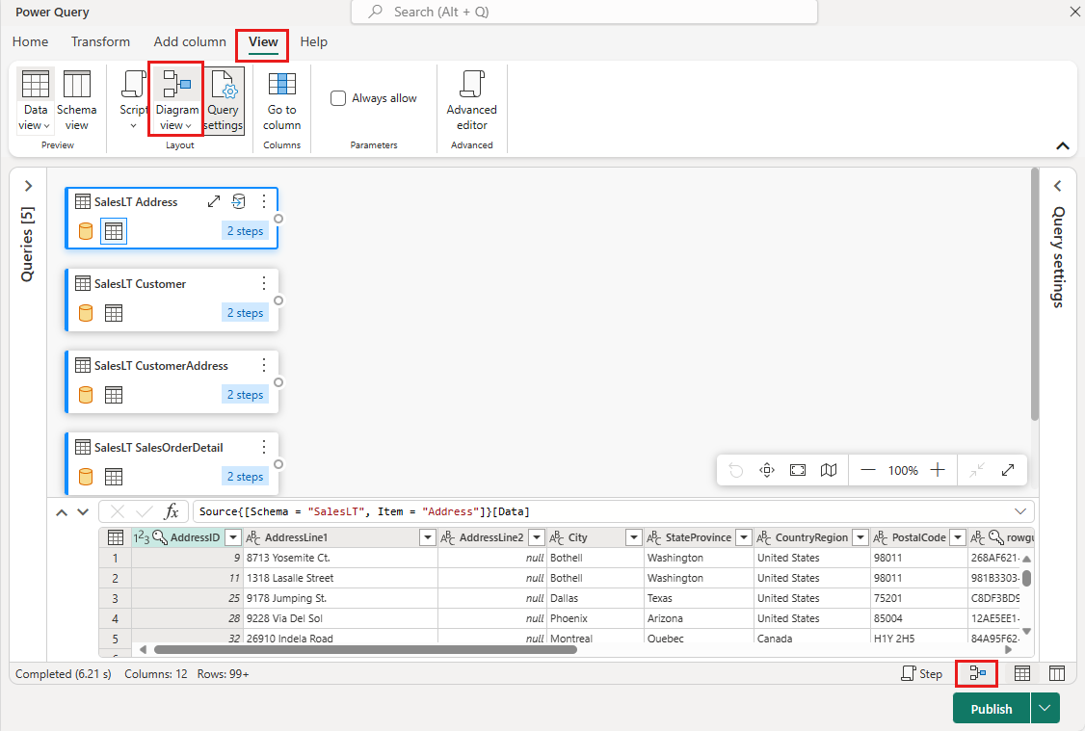
Task: Switch to Schema view in ribbon
Action: tap(76, 100)
